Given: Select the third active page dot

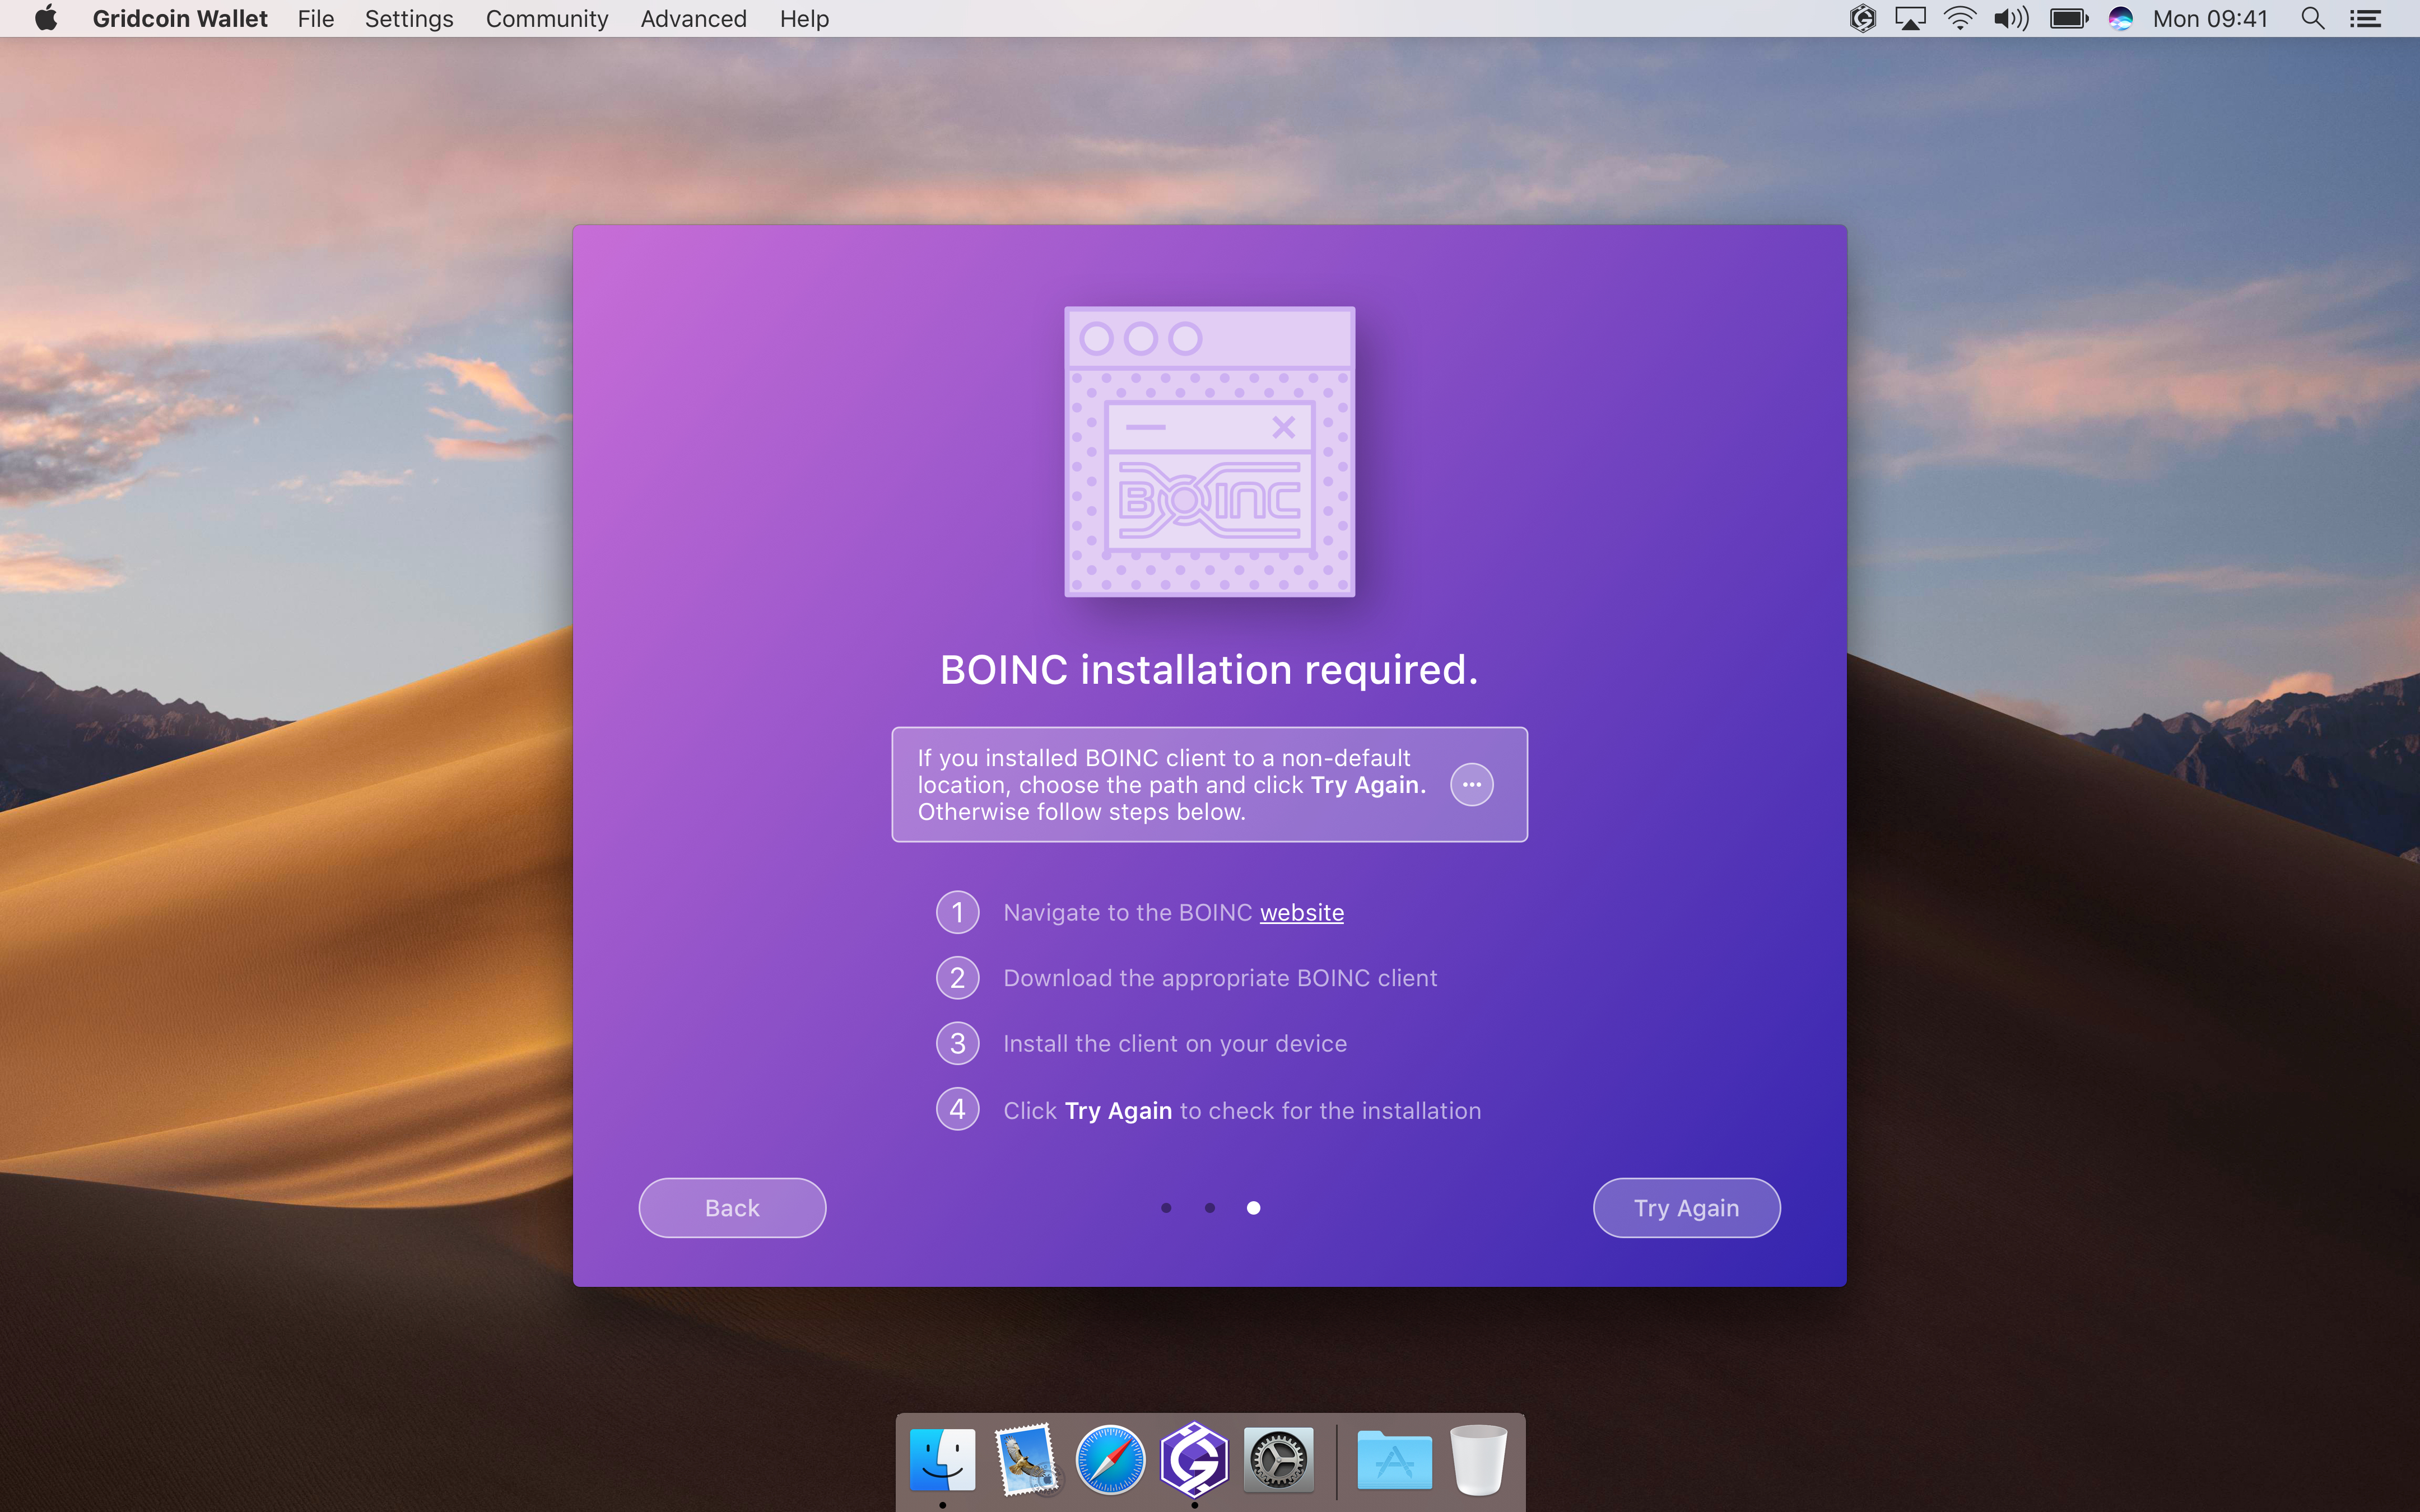Looking at the screenshot, I should pyautogui.click(x=1253, y=1208).
